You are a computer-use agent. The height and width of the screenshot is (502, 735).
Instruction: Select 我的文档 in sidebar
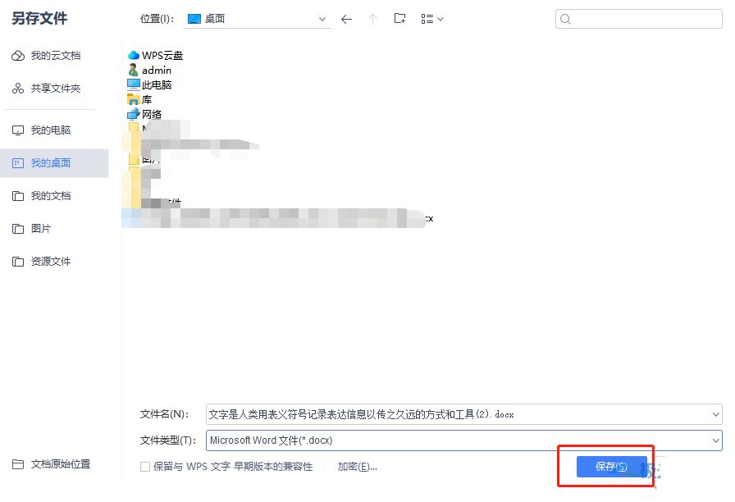(51, 195)
